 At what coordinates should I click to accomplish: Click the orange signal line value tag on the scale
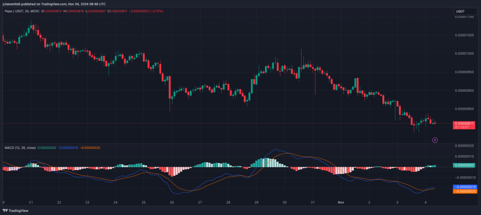pos(465,191)
